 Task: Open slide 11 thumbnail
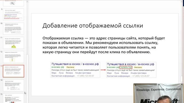tap(14, 43)
